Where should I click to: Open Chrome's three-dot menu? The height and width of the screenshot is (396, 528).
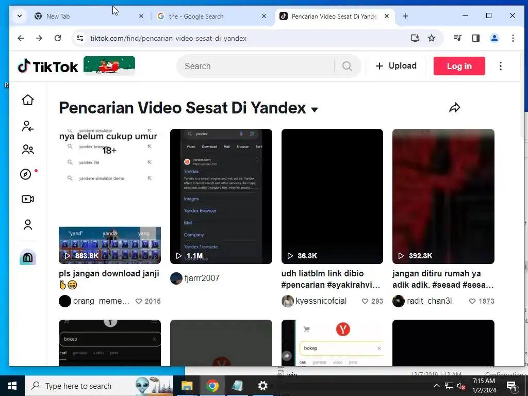pyautogui.click(x=513, y=38)
